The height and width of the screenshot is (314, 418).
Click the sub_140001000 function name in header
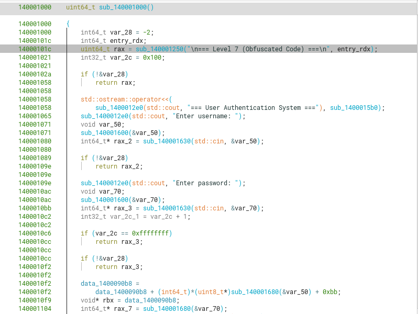pos(123,7)
